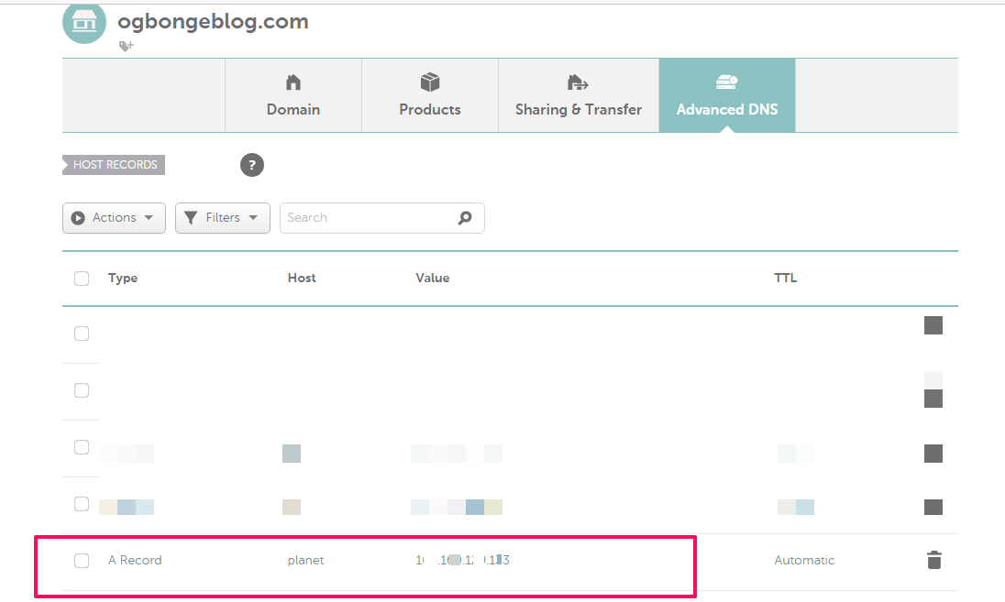This screenshot has height=602, width=1005.
Task: Click the IP address value of the planet record
Action: pyautogui.click(x=462, y=561)
